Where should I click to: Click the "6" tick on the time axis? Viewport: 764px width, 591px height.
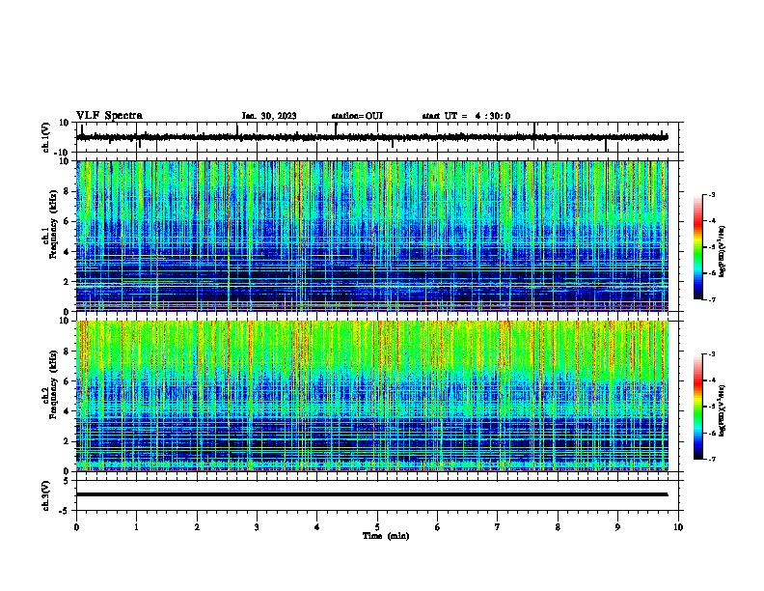(437, 527)
